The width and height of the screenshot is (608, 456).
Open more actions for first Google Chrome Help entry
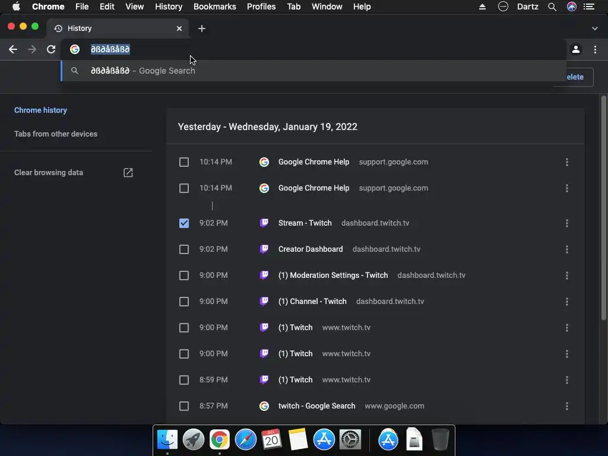(567, 162)
